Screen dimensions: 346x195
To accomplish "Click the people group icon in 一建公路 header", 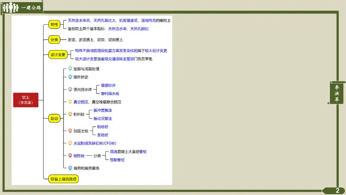I will 10,7.
